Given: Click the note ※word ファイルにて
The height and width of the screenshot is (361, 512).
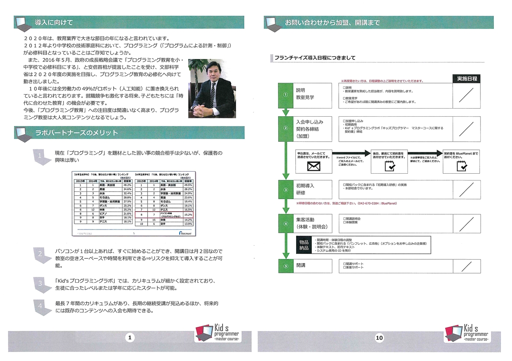Looking at the screenshot, I should [x=350, y=161].
